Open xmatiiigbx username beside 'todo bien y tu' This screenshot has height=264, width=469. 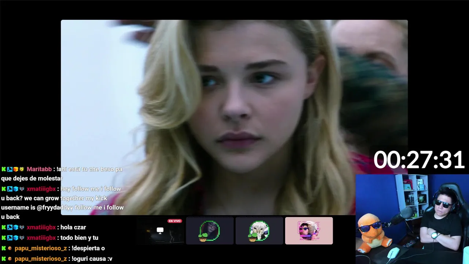(x=41, y=238)
